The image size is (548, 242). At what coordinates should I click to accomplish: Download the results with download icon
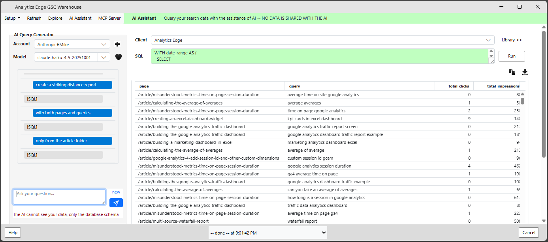click(x=525, y=72)
